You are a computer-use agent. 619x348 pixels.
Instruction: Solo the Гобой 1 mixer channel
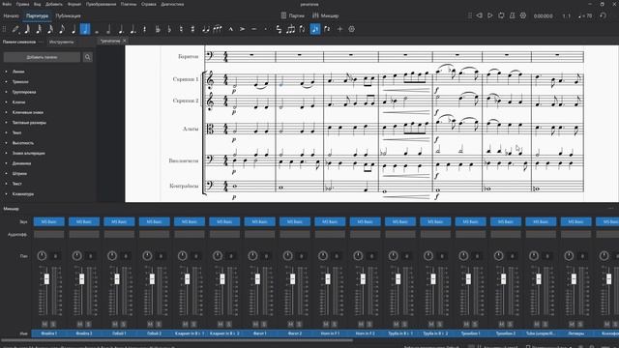[124, 324]
